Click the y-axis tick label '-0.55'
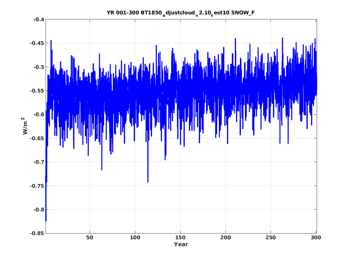The image size is (350, 262). [x=37, y=91]
